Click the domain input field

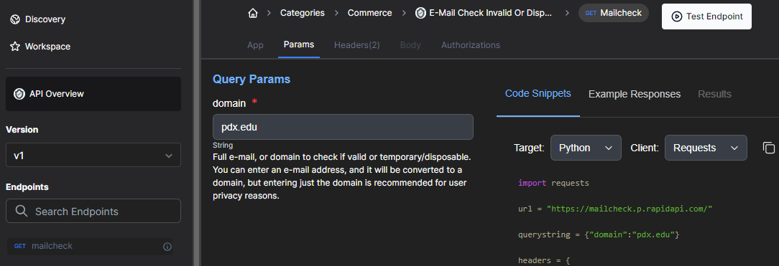[343, 128]
